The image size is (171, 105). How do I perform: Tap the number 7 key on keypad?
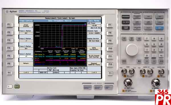[x=147, y=39]
